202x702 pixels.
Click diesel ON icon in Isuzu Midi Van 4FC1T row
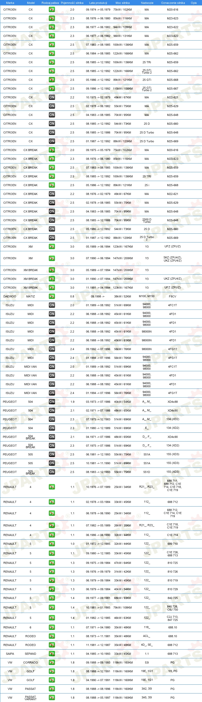pos(52,367)
